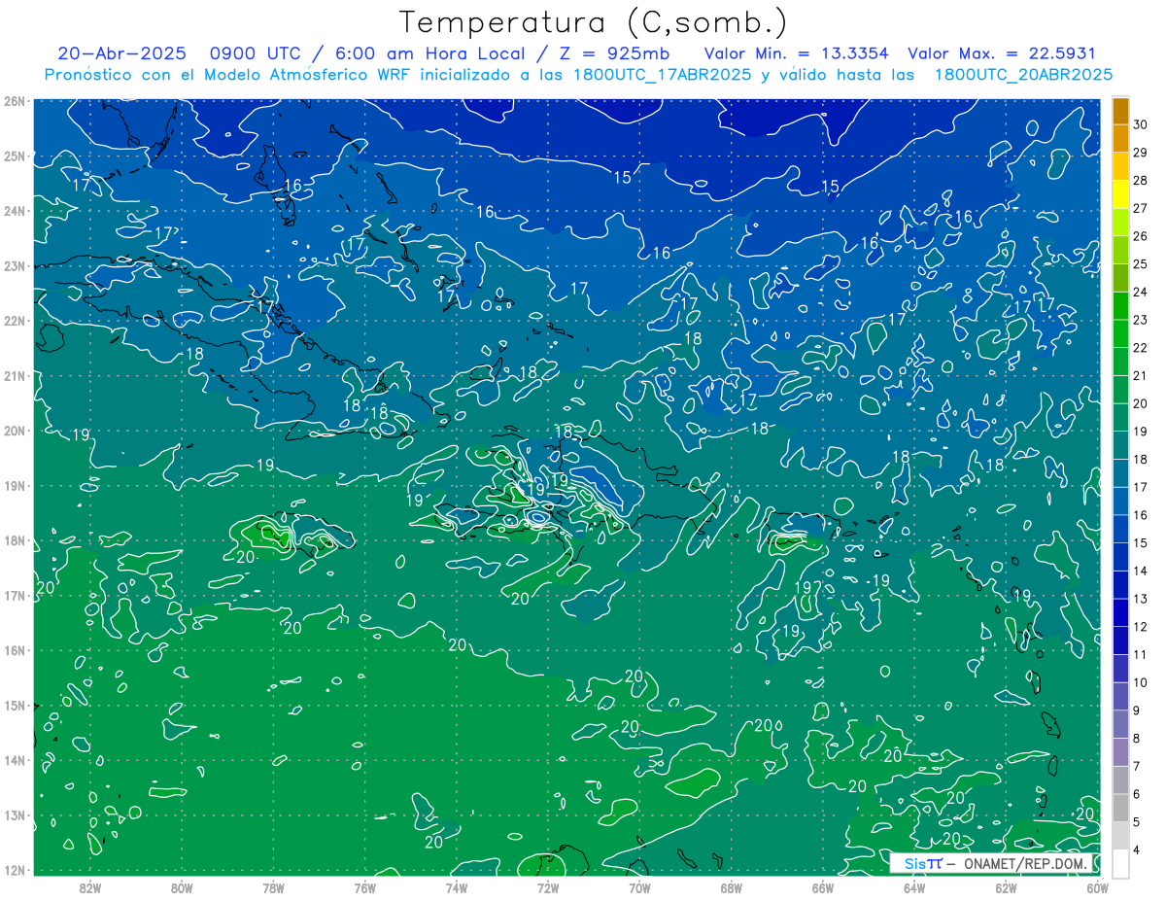Viewport: 1166px width, 901px height.
Task: Click the yellow swatch between the 27 and 28 labels
Action: (1120, 194)
